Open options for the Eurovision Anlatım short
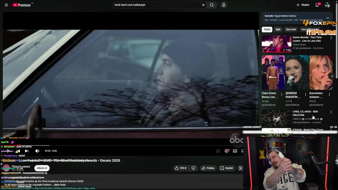Image resolution: width=338 pixels, height=190 pixels. coord(329,94)
